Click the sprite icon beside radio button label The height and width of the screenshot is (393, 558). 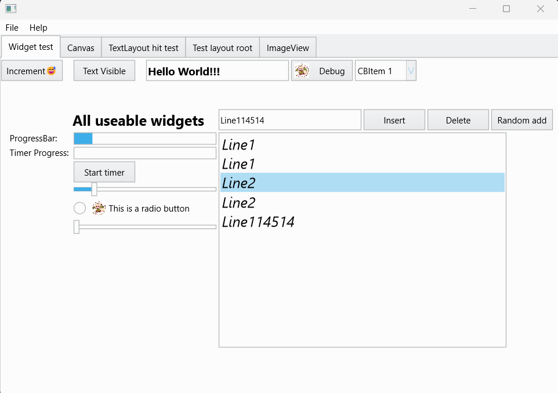pos(99,208)
